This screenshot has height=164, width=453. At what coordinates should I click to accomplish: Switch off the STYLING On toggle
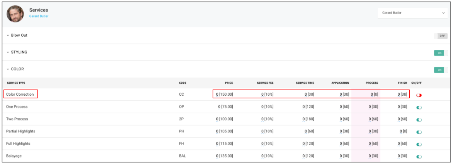[441, 53]
